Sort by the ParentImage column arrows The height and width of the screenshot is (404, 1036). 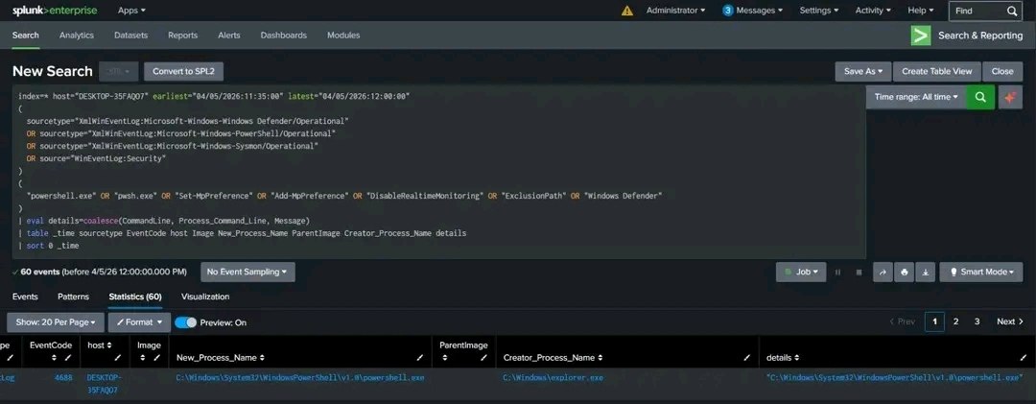pyautogui.click(x=445, y=358)
